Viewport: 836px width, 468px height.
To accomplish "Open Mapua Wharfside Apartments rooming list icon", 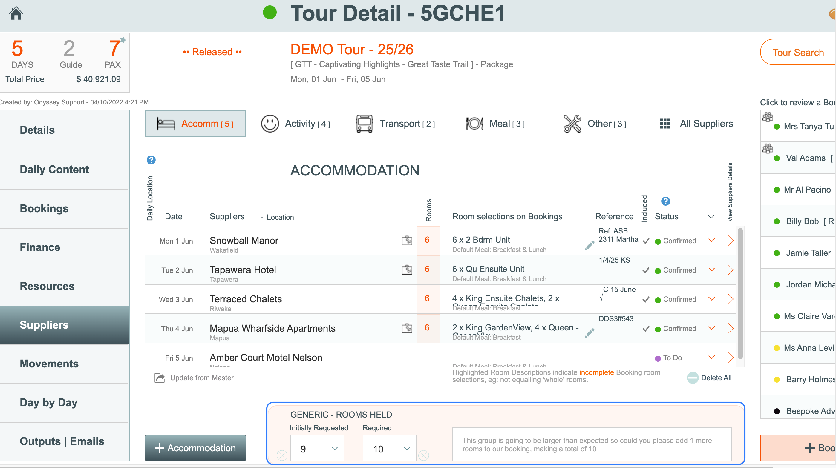I will [x=406, y=328].
